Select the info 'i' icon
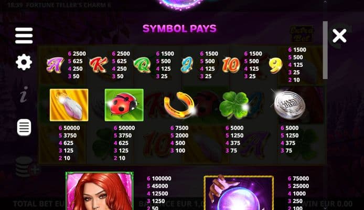 point(24,94)
